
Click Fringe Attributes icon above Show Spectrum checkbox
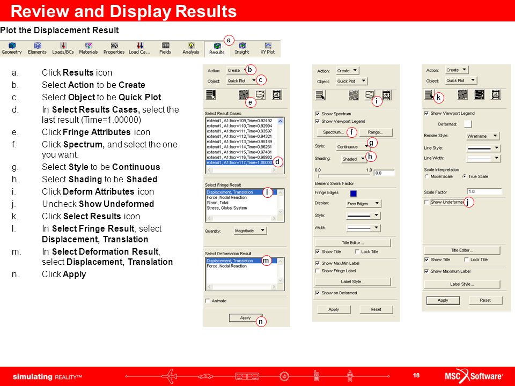[354, 95]
